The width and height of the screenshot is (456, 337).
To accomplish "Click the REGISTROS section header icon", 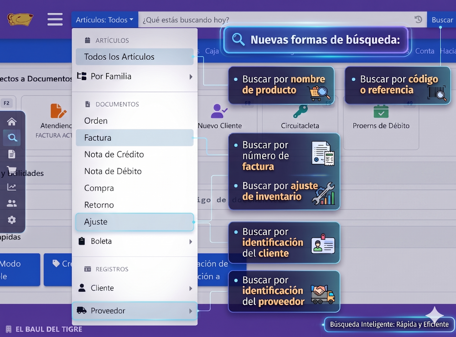I will tap(88, 269).
